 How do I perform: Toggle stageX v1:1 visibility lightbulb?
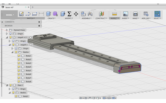pos(11,37)
